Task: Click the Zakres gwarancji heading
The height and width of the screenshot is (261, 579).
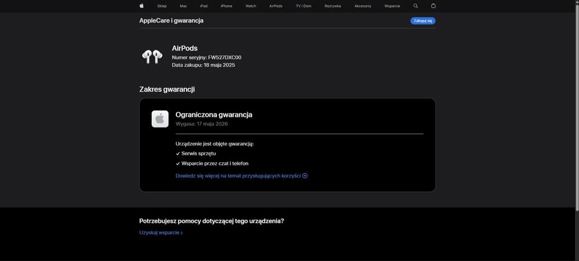Action: [167, 89]
